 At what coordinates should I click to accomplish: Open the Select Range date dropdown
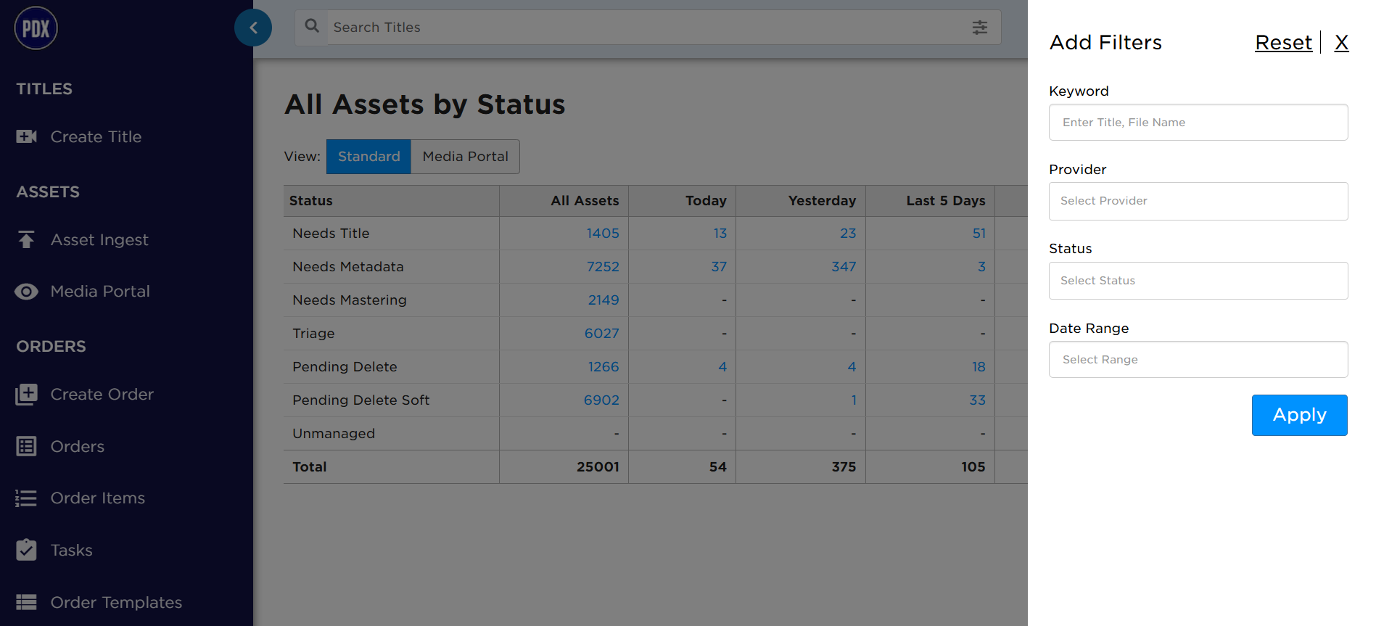(1198, 360)
